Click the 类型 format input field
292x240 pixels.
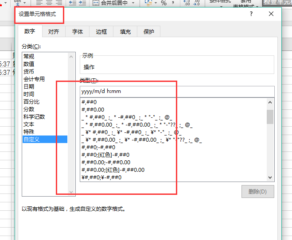(177, 91)
